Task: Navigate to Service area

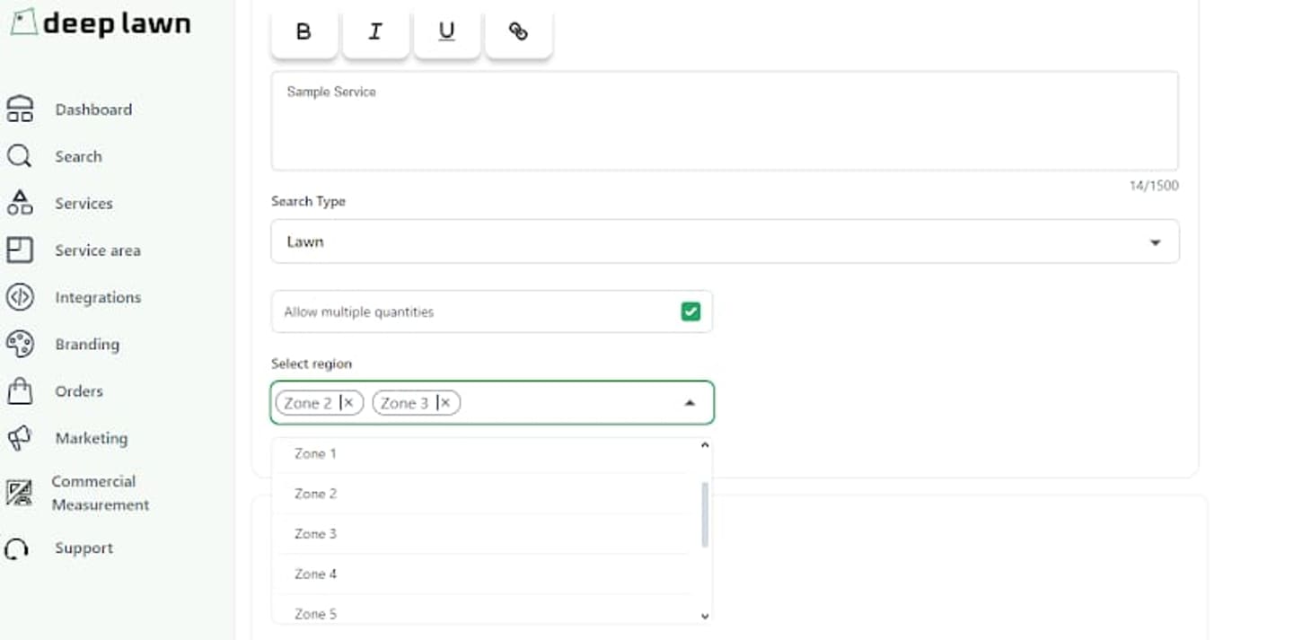Action: point(98,250)
